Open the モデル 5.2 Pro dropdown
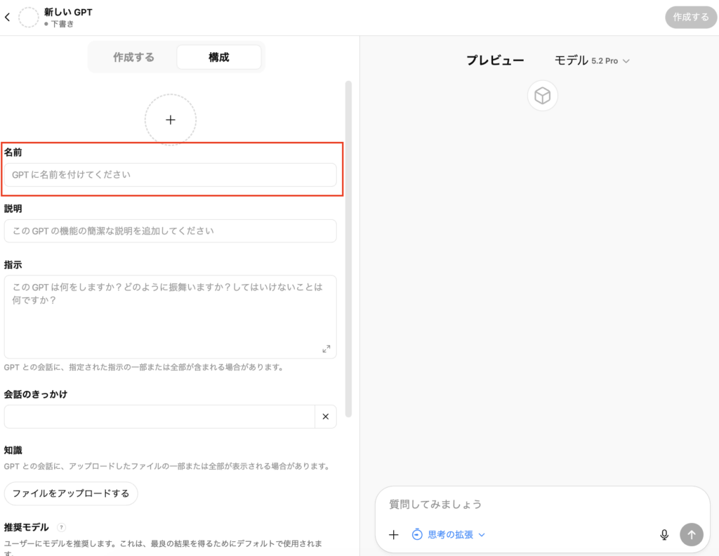Screen dimensions: 719x556 click(592, 61)
